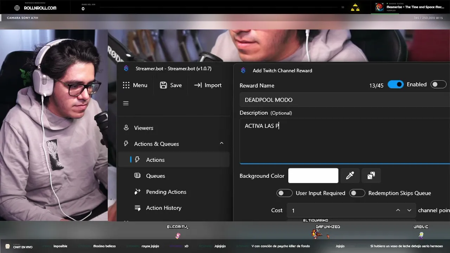Decrease Cost with the down chevron

[x=409, y=210]
